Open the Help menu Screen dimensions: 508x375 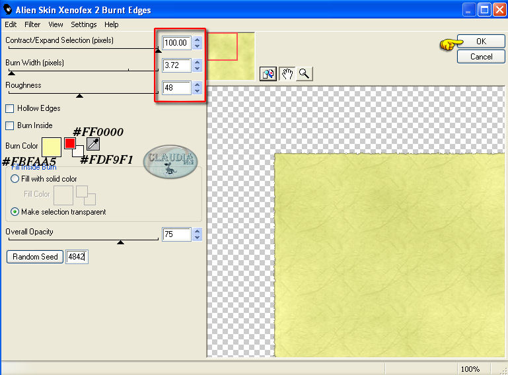click(112, 24)
